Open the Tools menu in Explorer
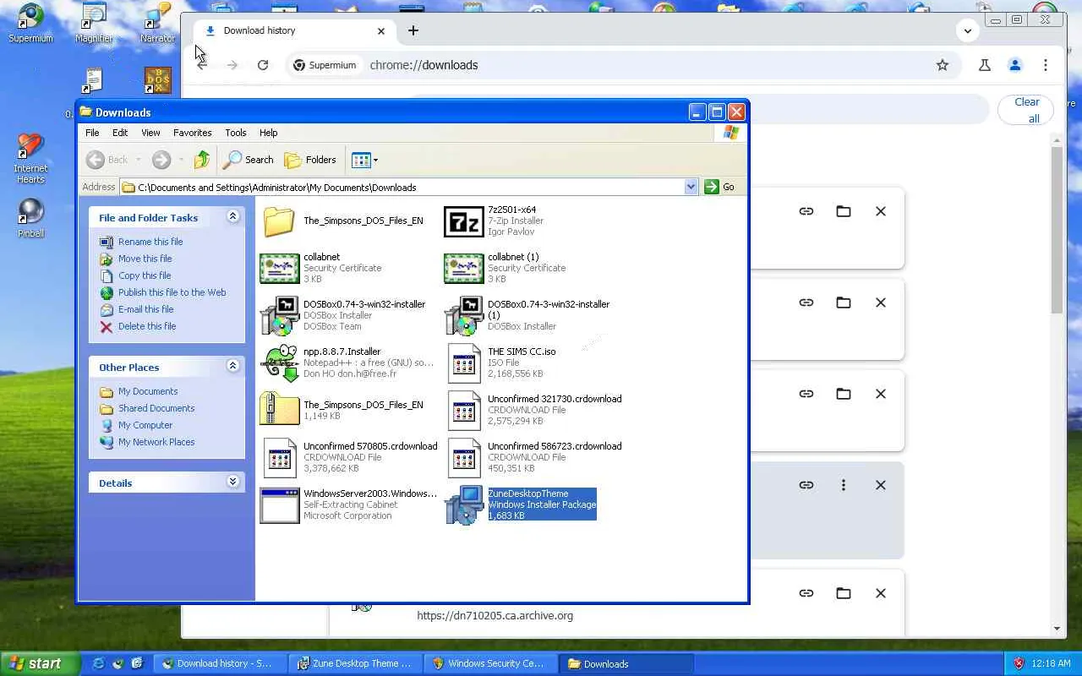The height and width of the screenshot is (676, 1082). (236, 133)
